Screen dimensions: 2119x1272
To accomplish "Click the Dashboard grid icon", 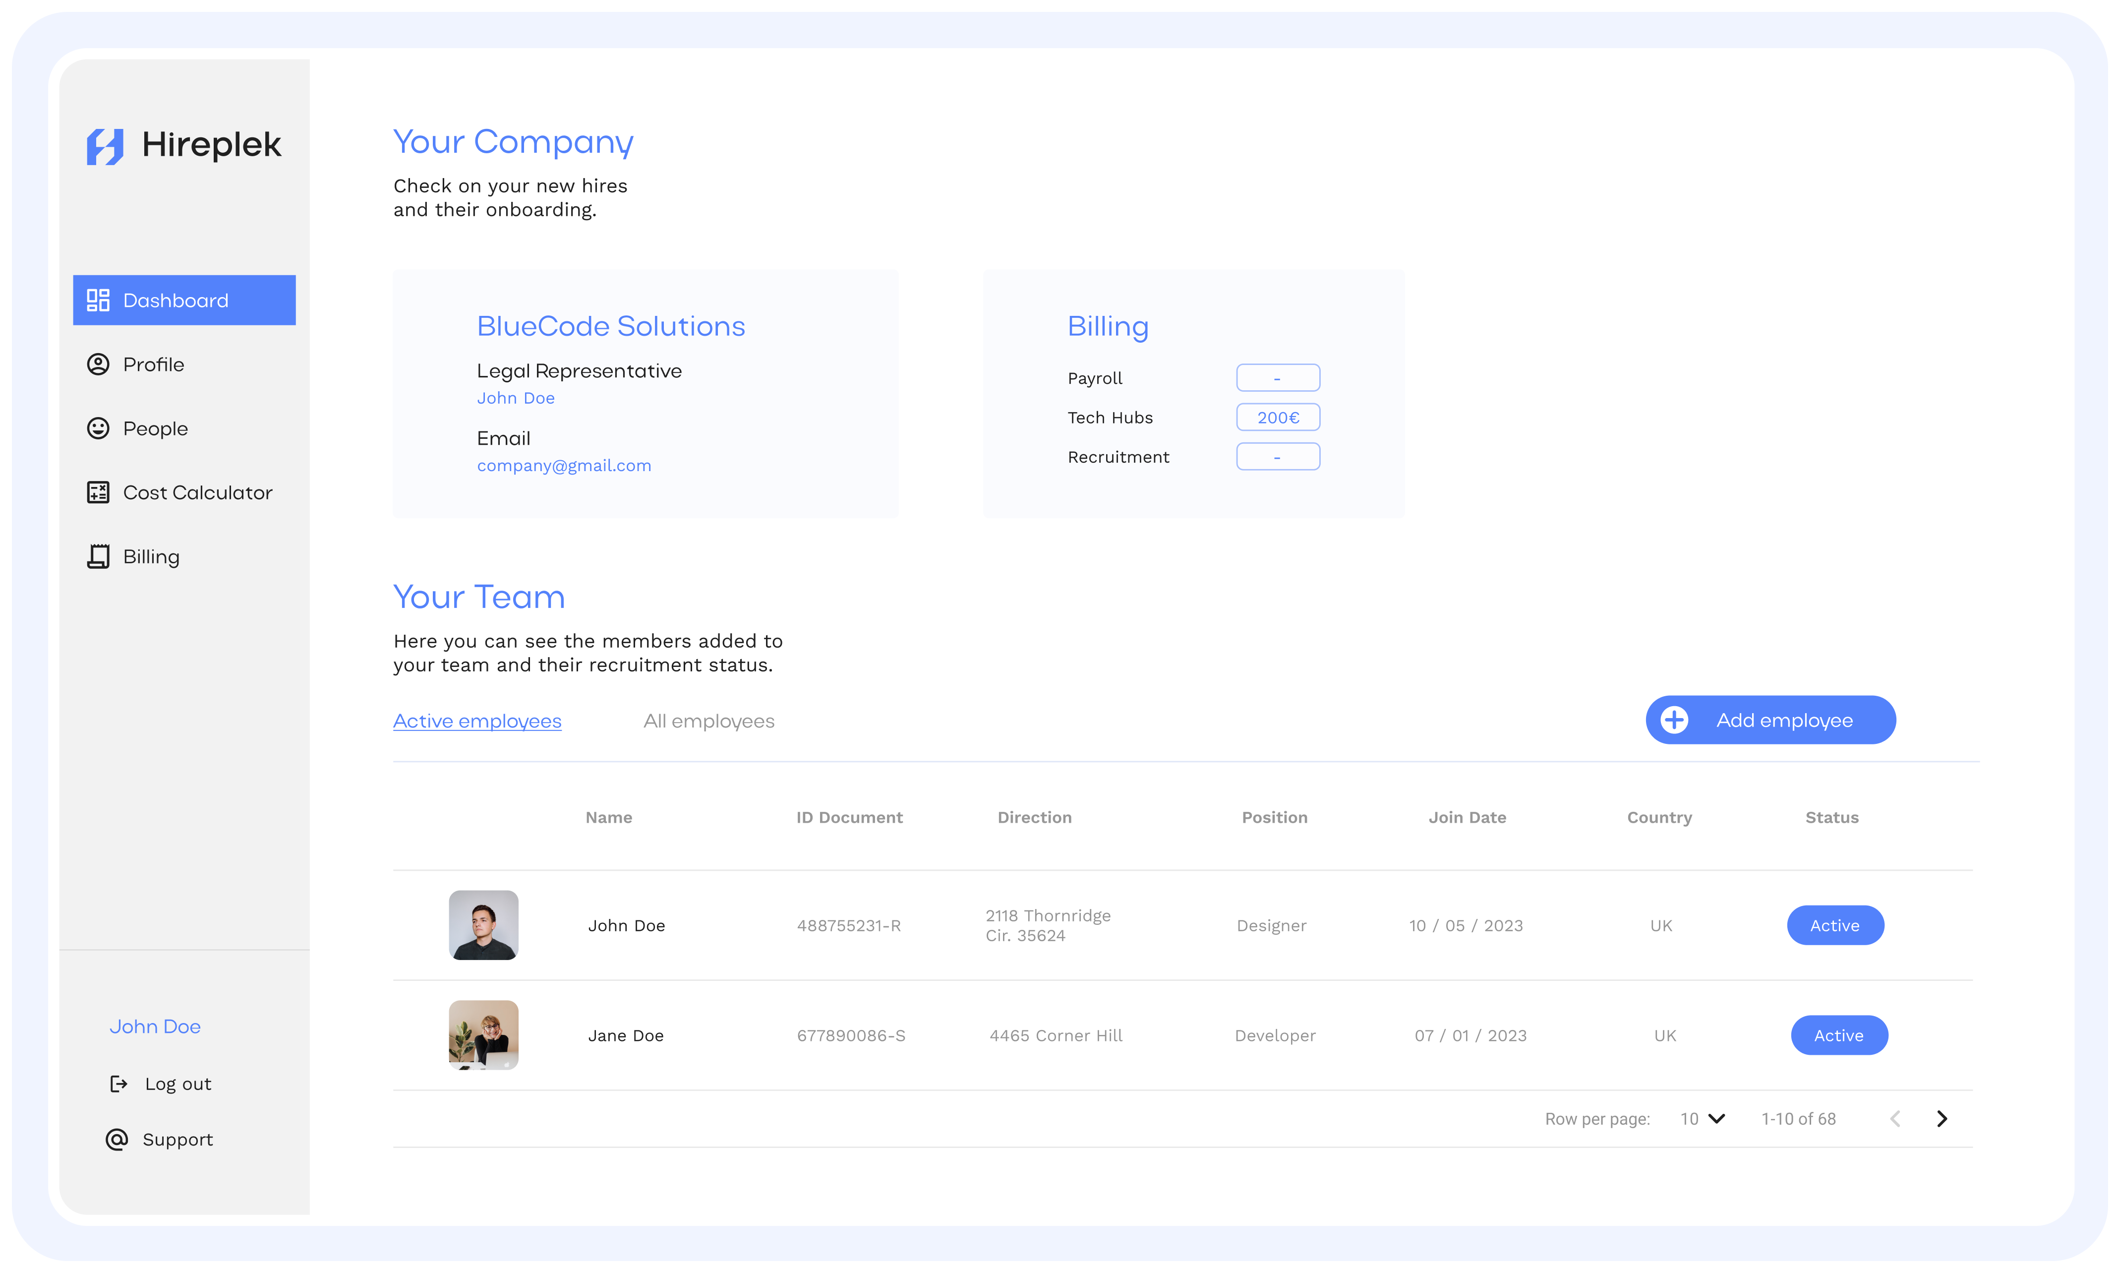I will click(98, 300).
